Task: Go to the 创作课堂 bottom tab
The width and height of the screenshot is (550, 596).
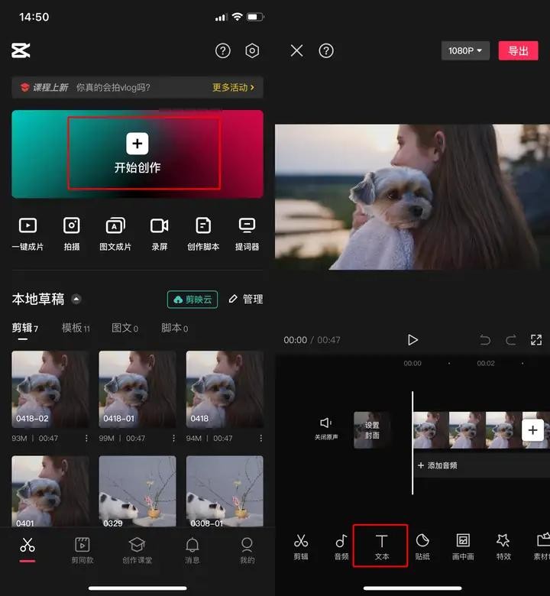Action: (x=137, y=549)
